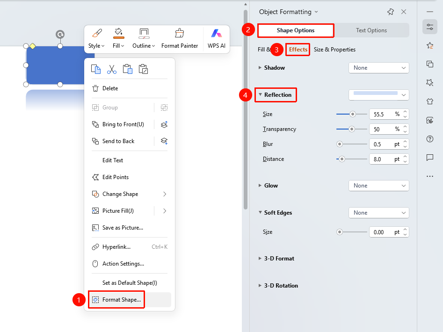
Task: Open the Soft Edges preset dropdown
Action: [378, 213]
